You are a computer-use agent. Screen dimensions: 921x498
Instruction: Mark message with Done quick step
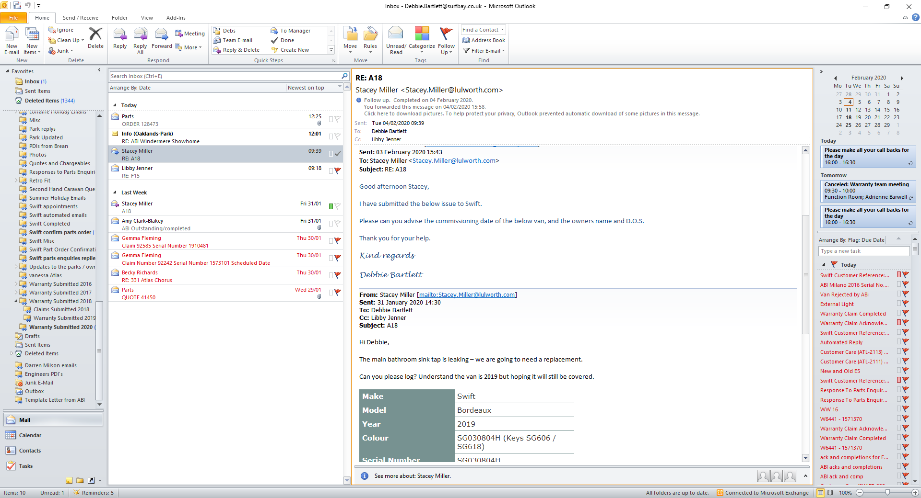pos(283,40)
